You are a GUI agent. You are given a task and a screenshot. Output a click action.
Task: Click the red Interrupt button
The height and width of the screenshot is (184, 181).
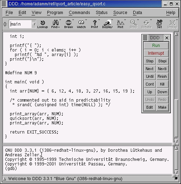[x=156, y=53]
